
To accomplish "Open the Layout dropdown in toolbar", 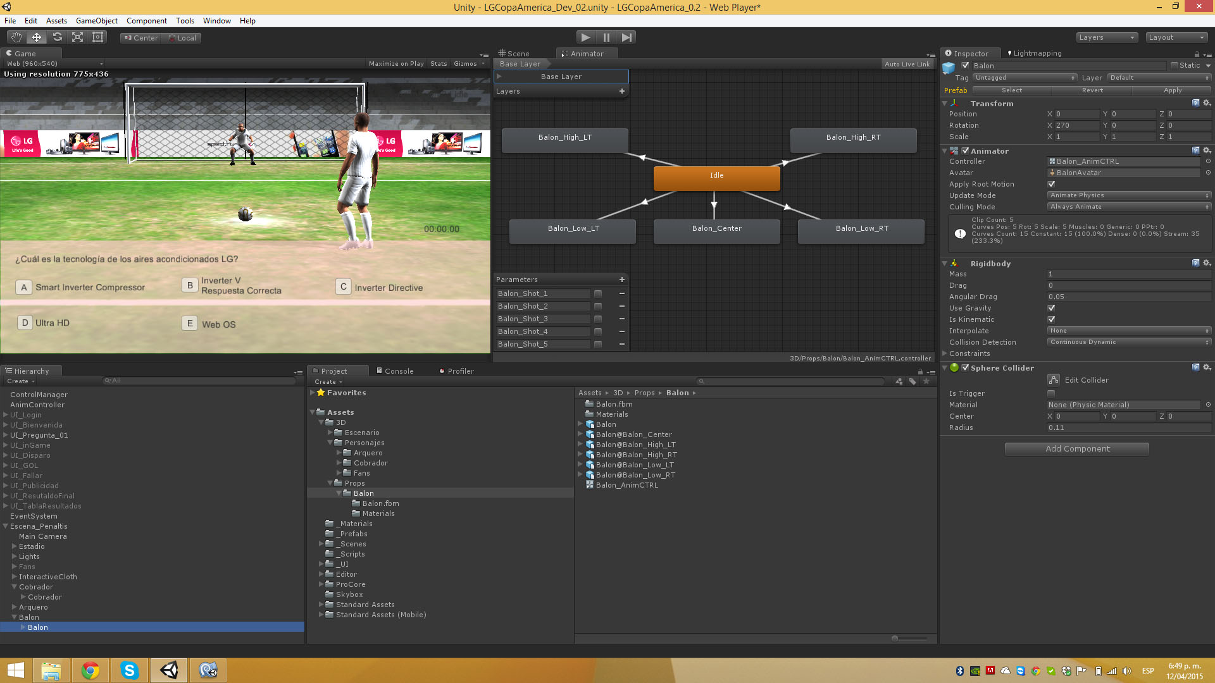I will click(1176, 37).
